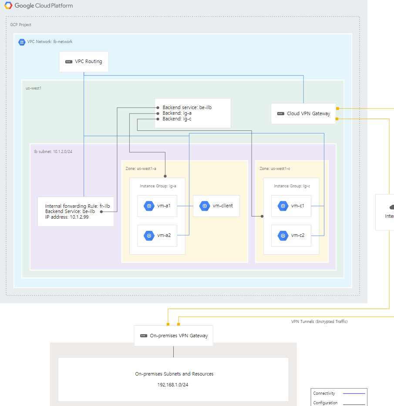394x406 pixels.
Task: Select the vm-client label
Action: pyautogui.click(x=223, y=206)
